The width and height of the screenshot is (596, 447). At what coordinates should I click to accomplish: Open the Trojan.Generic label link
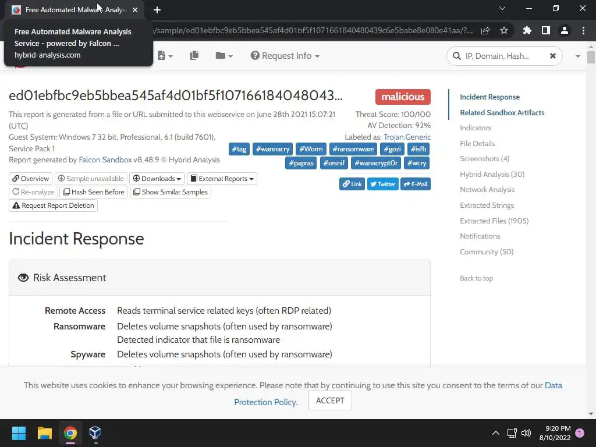(407, 137)
